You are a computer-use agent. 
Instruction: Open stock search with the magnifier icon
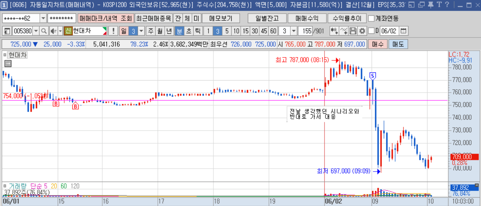44,31
